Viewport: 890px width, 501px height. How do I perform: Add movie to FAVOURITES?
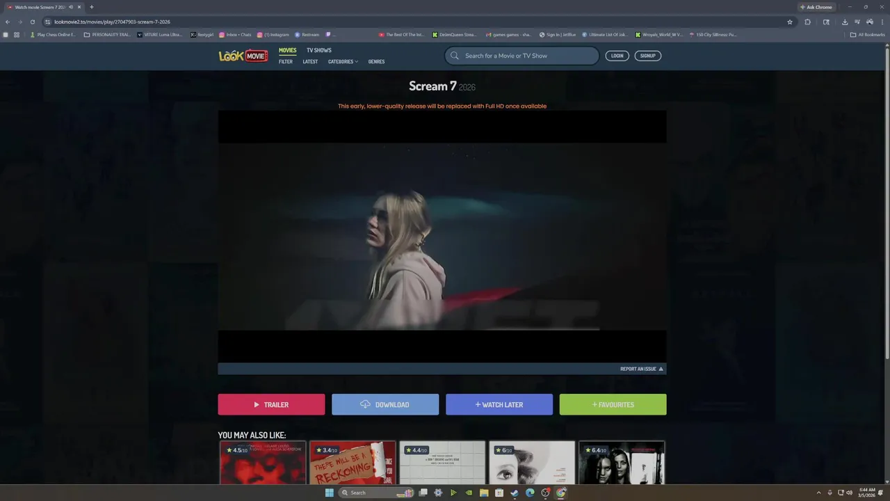tap(613, 404)
